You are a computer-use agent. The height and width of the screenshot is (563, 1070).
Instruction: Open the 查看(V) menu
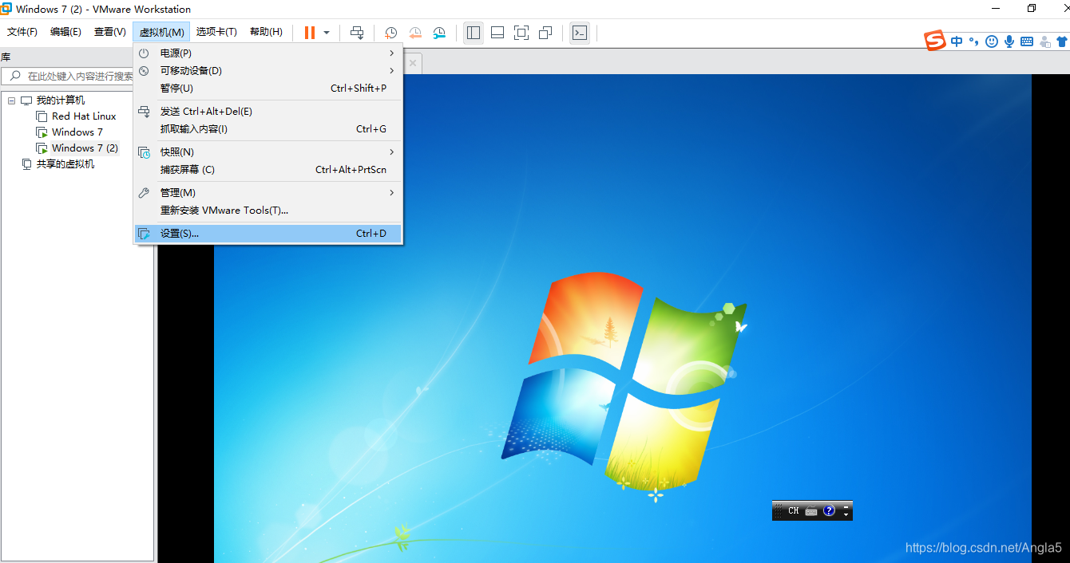[x=110, y=32]
